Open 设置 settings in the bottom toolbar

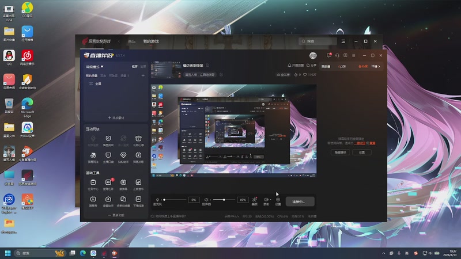click(278, 201)
